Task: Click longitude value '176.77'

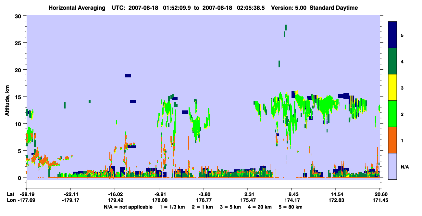Action: tap(203, 200)
